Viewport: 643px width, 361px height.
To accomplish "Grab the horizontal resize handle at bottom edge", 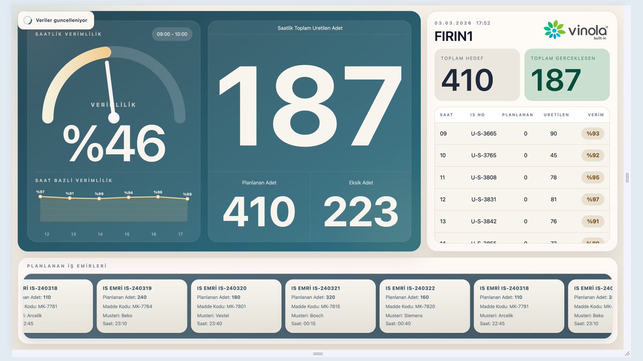I will (x=318, y=353).
